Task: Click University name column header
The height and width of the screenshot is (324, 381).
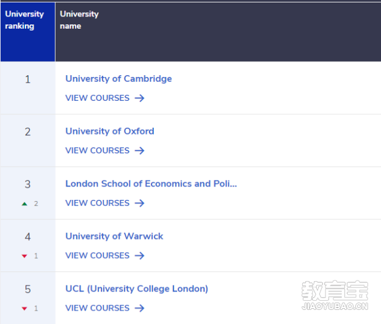Action: [79, 20]
